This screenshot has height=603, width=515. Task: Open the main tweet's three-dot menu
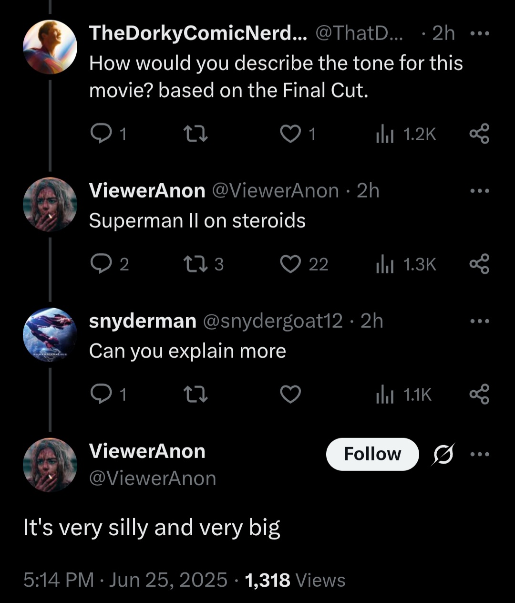[x=479, y=454]
